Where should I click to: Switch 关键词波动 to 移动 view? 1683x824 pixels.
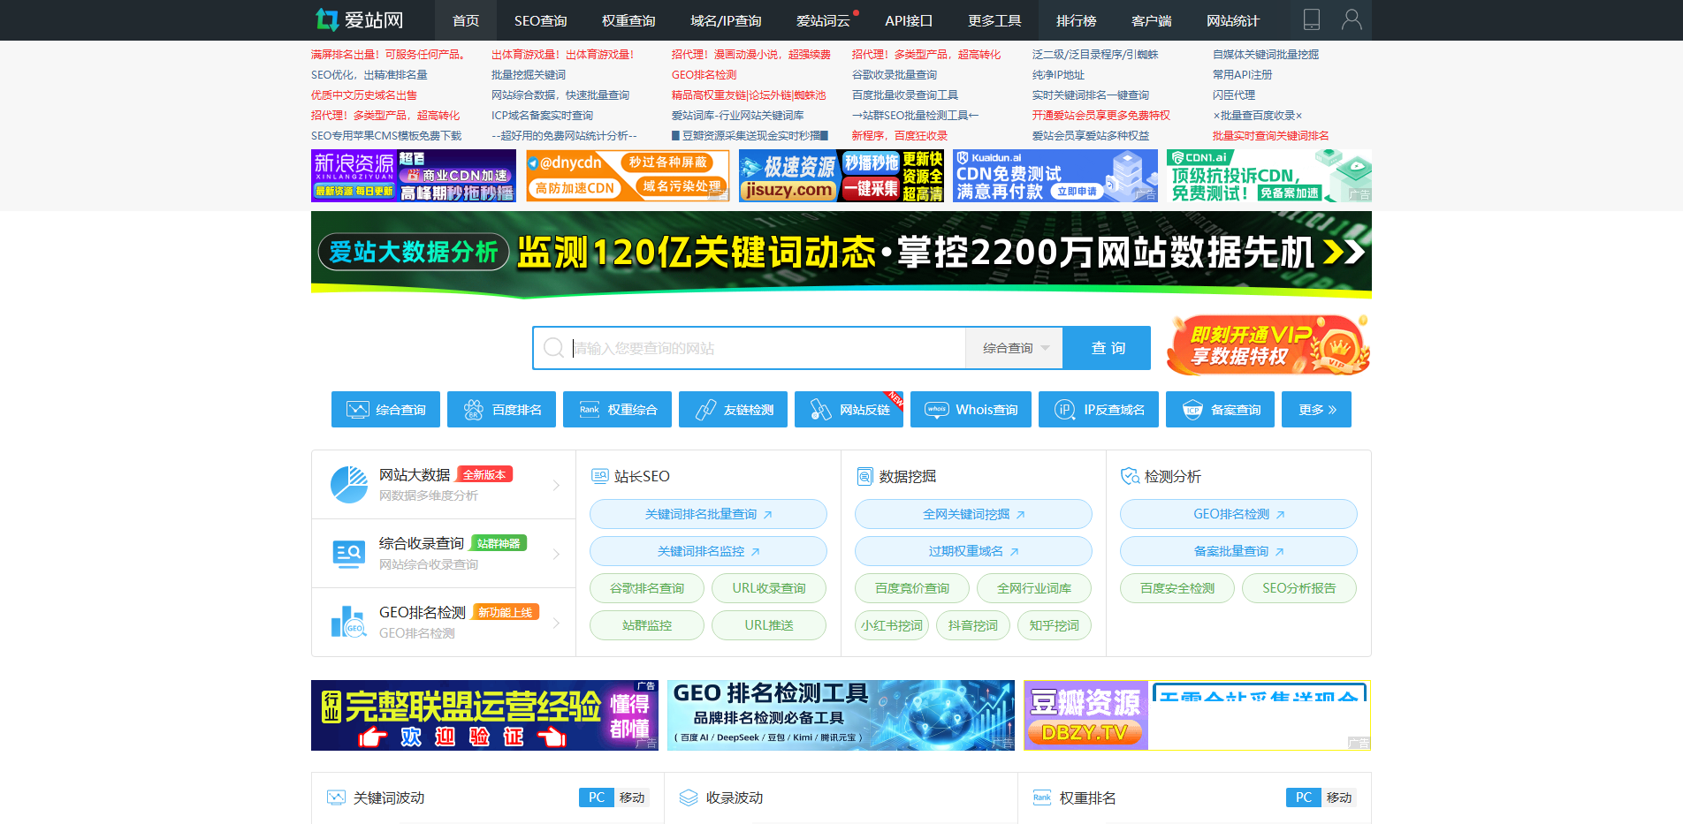coord(634,798)
